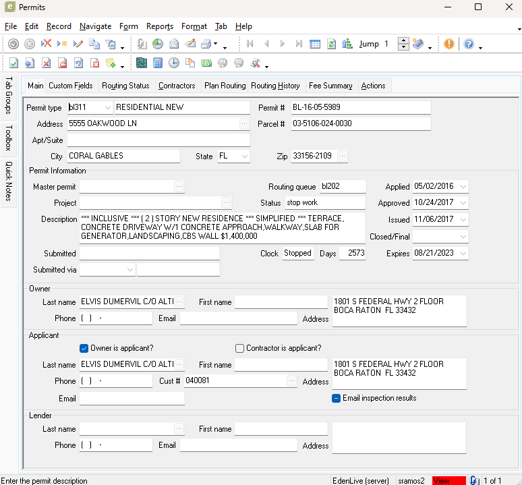This screenshot has width=522, height=485.
Task: Check the 'Contractor is applicant?' checkbox
Action: [x=239, y=348]
